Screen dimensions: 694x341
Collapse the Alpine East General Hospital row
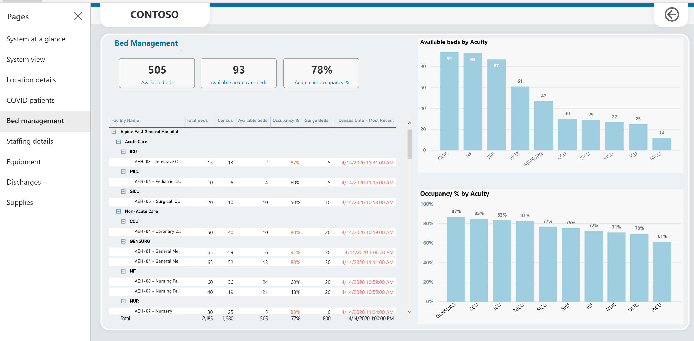(115, 132)
